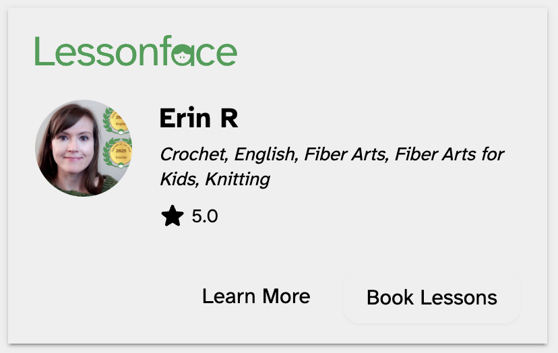The image size is (558, 353).
Task: Click the Book Lessons button
Action: tap(432, 297)
